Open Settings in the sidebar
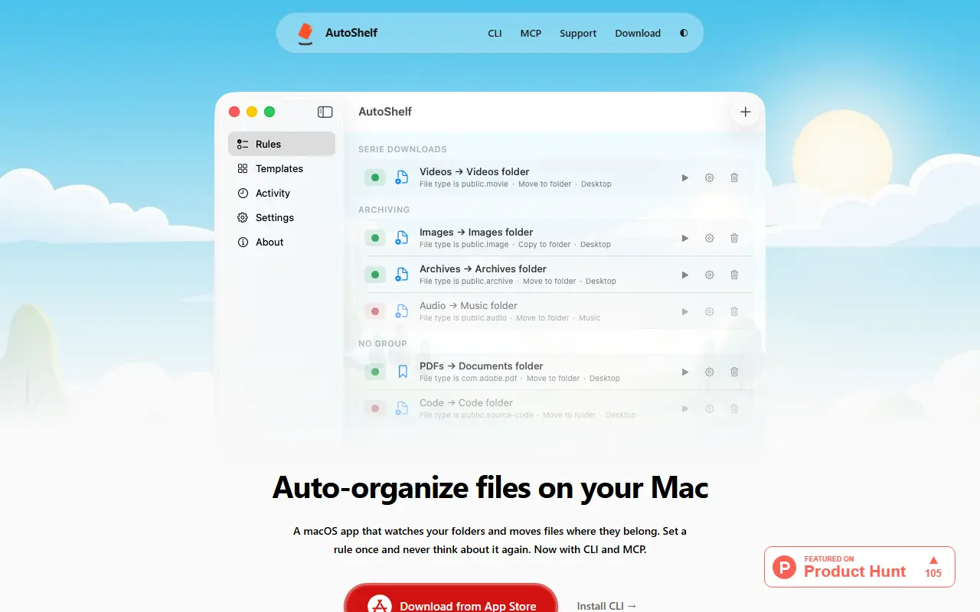The height and width of the screenshot is (612, 980). click(x=282, y=217)
